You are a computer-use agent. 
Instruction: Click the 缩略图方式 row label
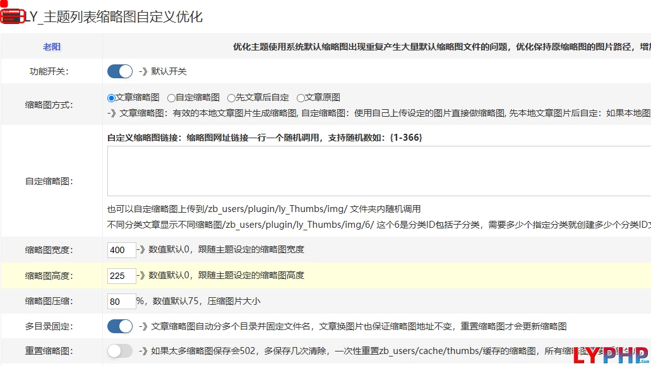[x=49, y=105]
